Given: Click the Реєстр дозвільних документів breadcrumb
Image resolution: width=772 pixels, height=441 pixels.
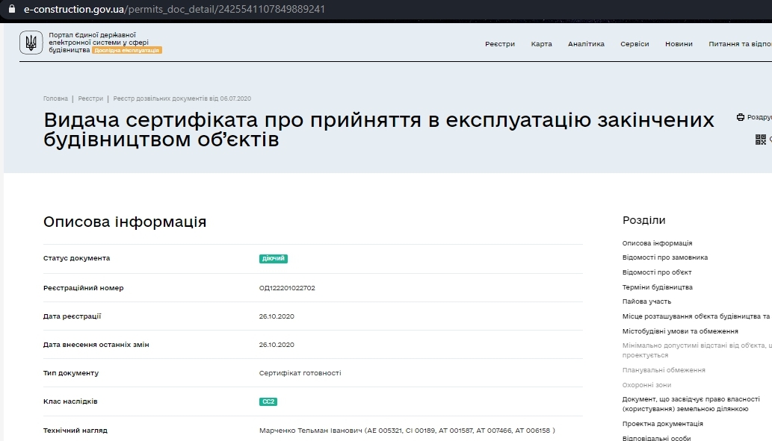Looking at the screenshot, I should (x=182, y=98).
